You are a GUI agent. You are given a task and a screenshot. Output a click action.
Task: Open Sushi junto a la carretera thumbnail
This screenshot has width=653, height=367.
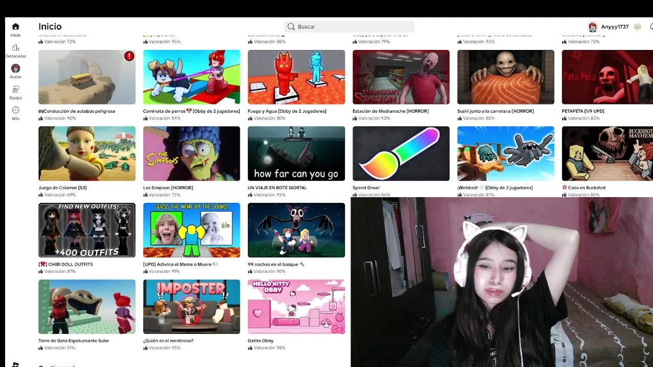506,77
